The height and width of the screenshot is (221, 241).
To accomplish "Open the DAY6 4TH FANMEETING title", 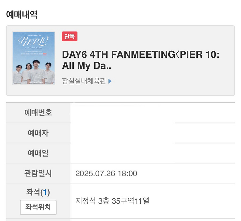I will pyautogui.click(x=141, y=60).
